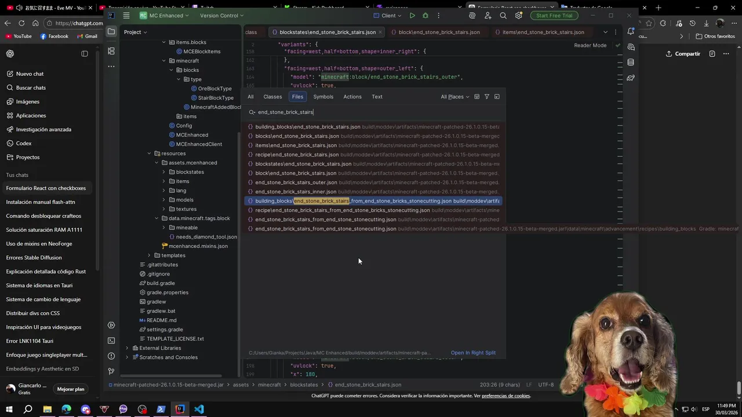Click Mejorar plan button
742x417 pixels.
(x=71, y=389)
